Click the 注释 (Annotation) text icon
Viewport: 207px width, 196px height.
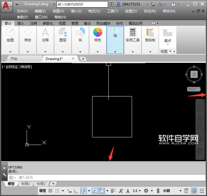pyautogui.click(x=45, y=32)
